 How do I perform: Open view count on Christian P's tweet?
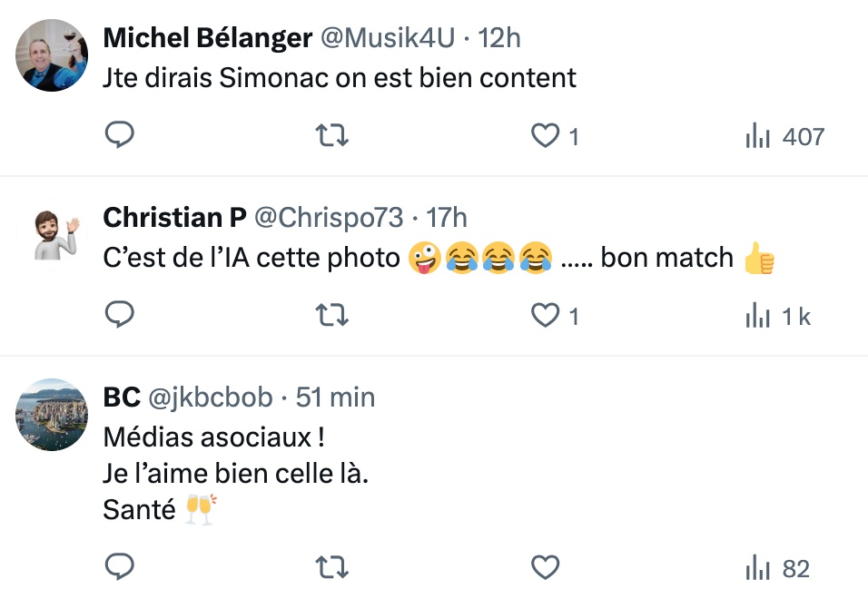[777, 315]
